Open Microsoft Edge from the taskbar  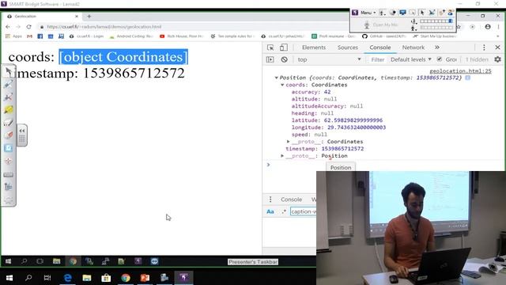(x=67, y=278)
